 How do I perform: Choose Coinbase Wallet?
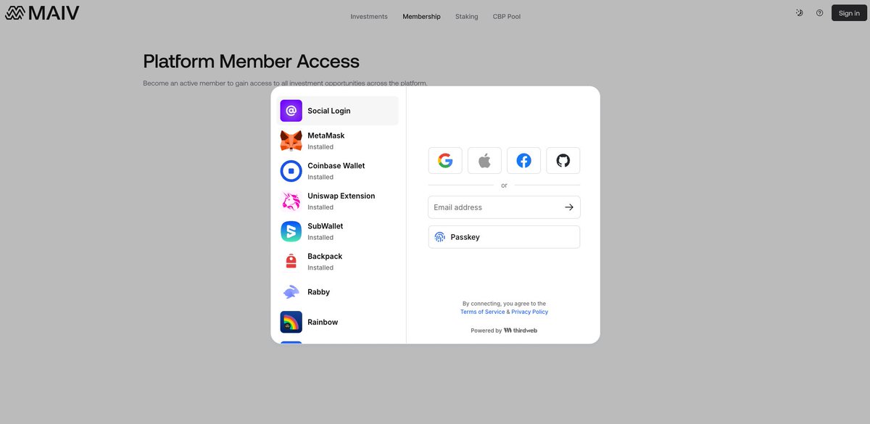(338, 171)
